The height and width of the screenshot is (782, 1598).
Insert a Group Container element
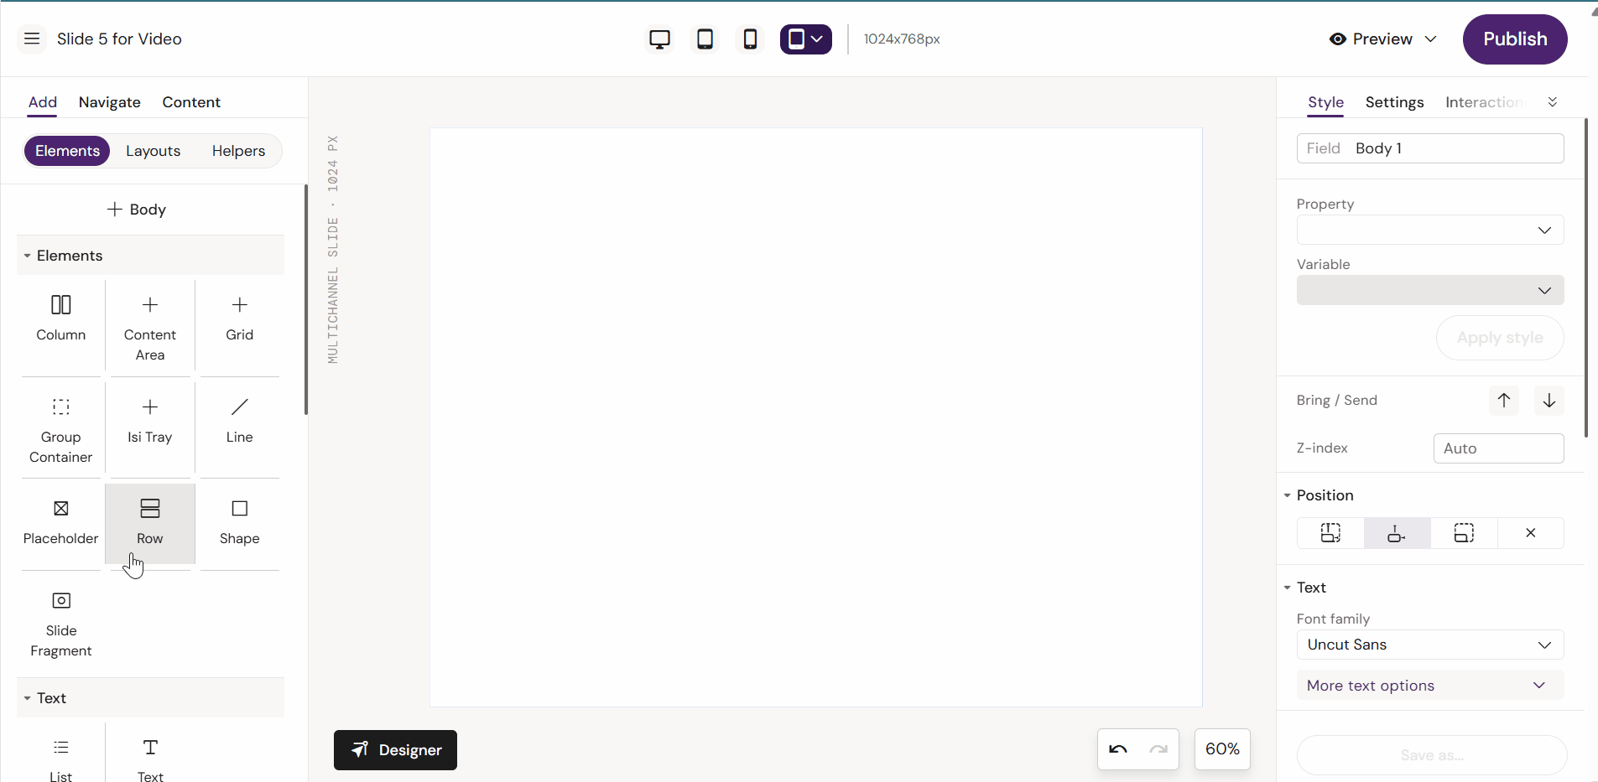click(60, 427)
